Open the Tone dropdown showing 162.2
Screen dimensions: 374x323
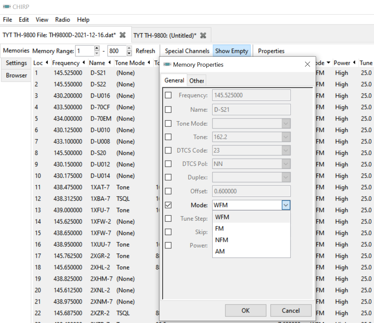(x=286, y=137)
